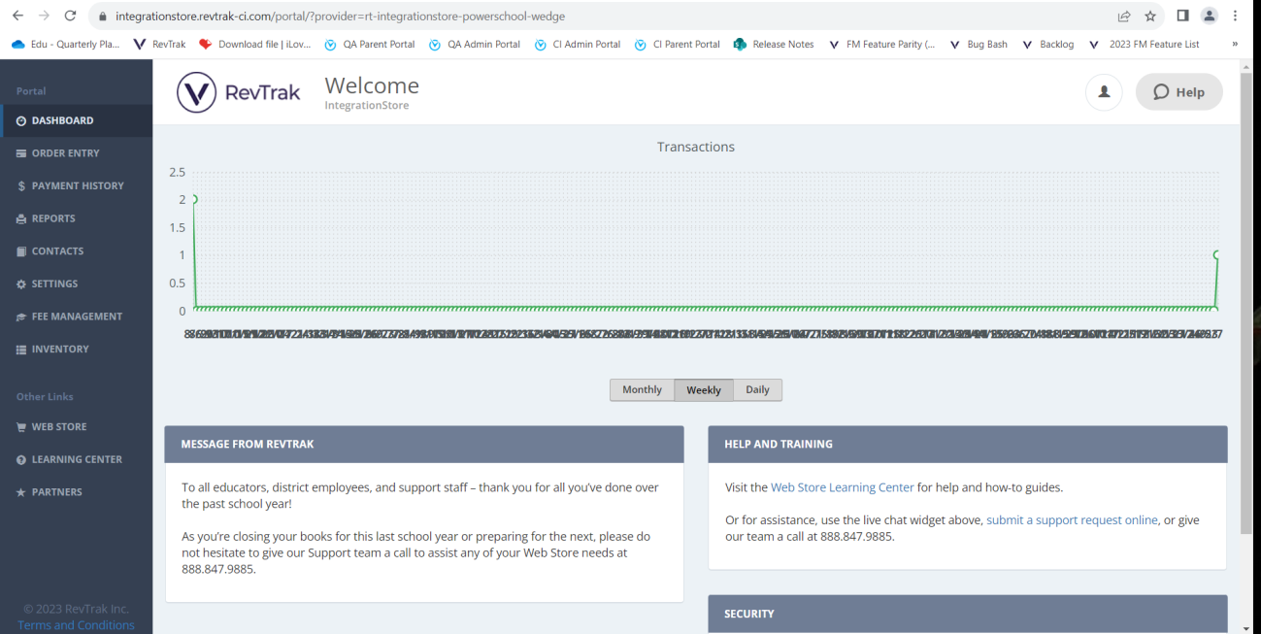
Task: Click the browser share page icon
Action: click(x=1124, y=17)
